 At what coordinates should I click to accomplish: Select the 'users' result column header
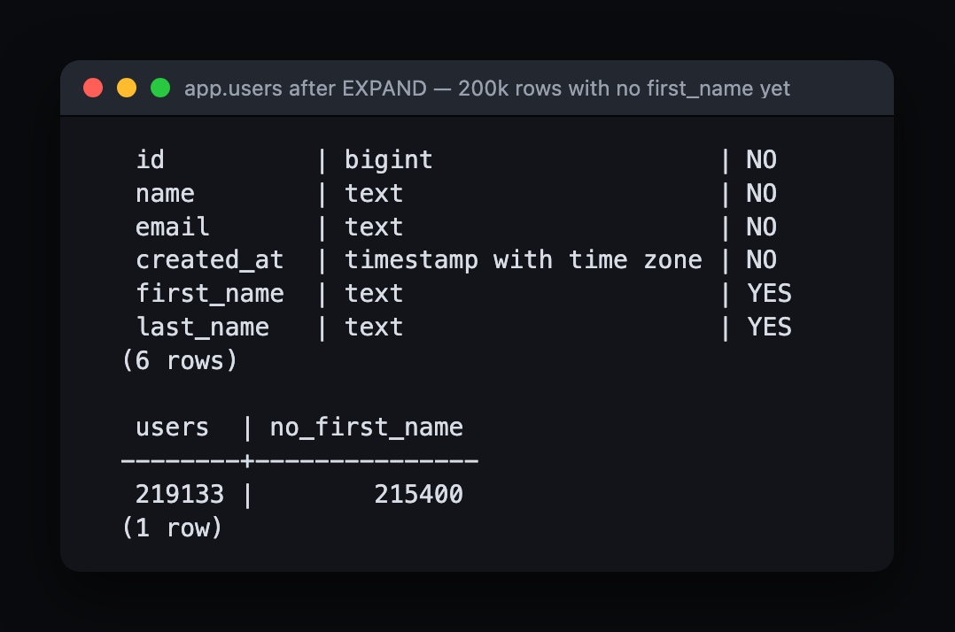tap(173, 428)
